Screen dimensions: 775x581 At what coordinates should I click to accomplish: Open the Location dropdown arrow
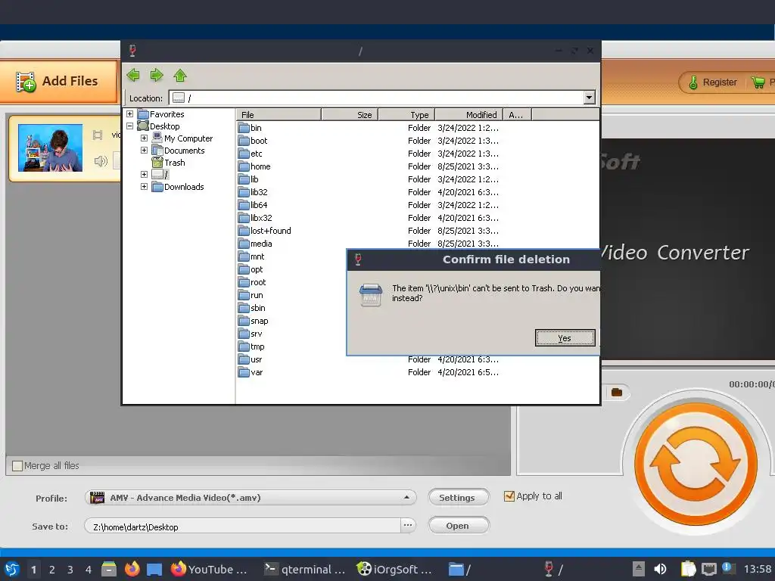[589, 98]
